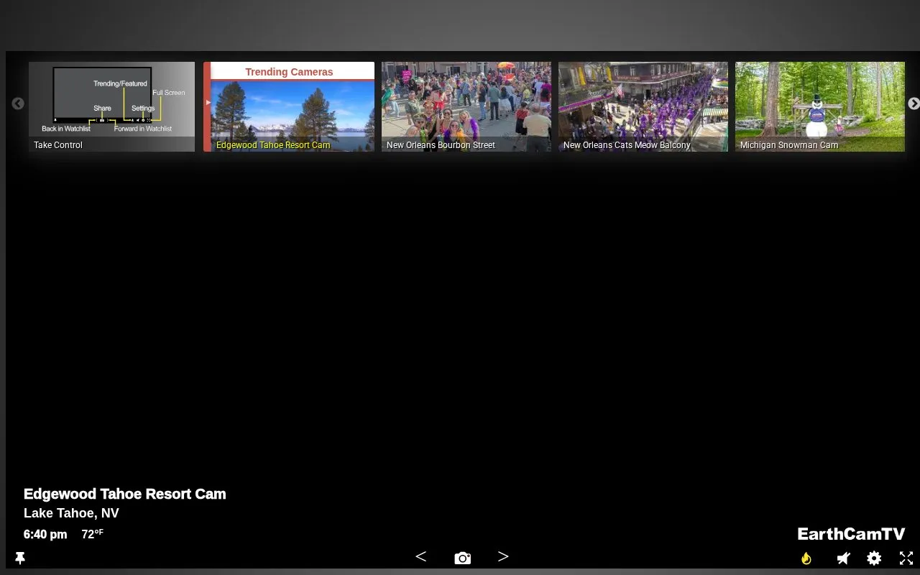Click the Edgewood Tahoe Resort Cam title
This screenshot has width=920, height=575.
(x=125, y=494)
